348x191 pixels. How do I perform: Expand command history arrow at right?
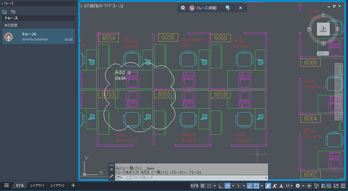coord(266,178)
